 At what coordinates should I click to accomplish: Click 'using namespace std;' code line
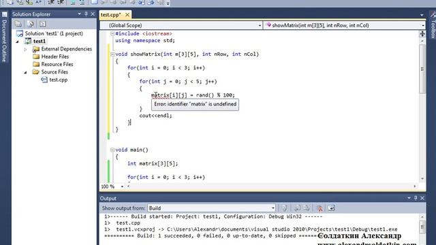point(145,41)
